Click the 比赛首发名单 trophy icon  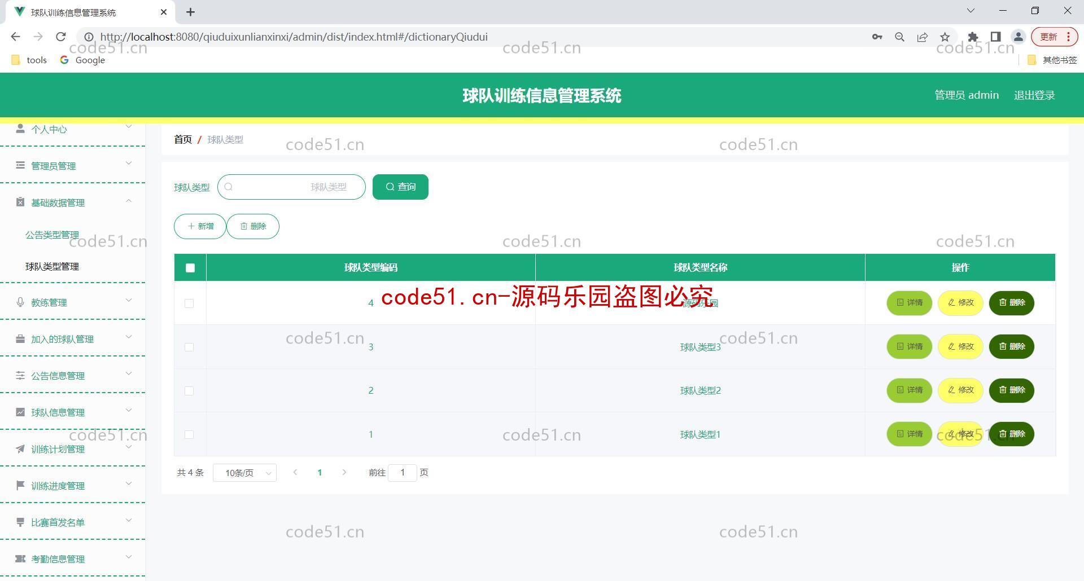20,522
